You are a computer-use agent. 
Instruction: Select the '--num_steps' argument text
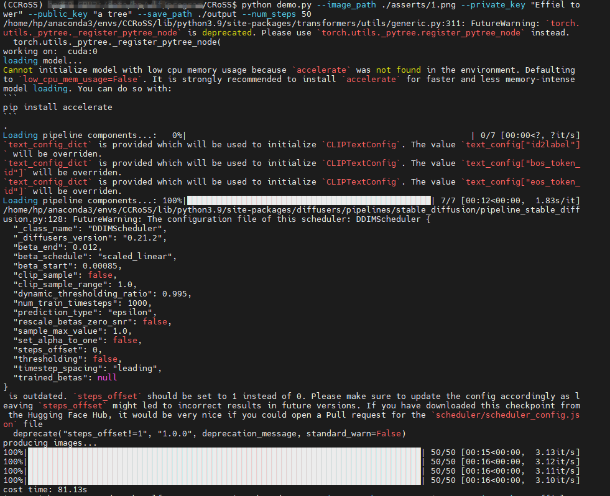coord(269,14)
